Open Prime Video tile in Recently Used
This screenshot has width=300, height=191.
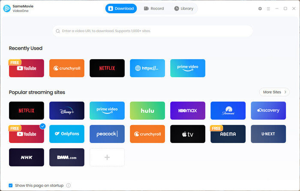point(188,68)
